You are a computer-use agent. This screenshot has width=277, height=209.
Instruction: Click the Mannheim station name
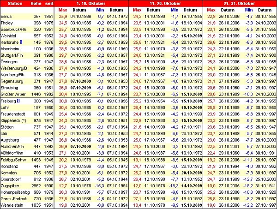[x=11, y=48]
